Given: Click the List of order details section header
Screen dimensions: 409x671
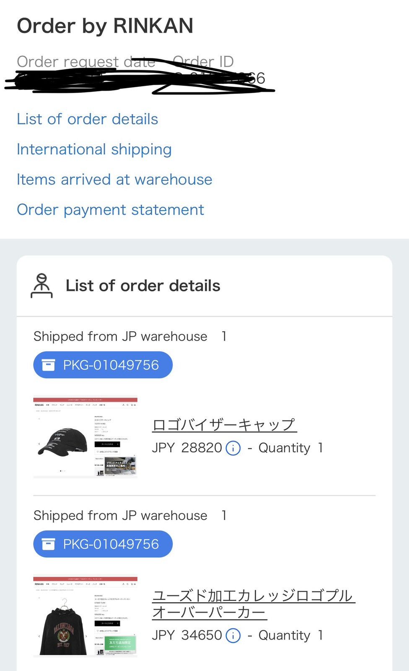Looking at the screenshot, I should tap(143, 286).
